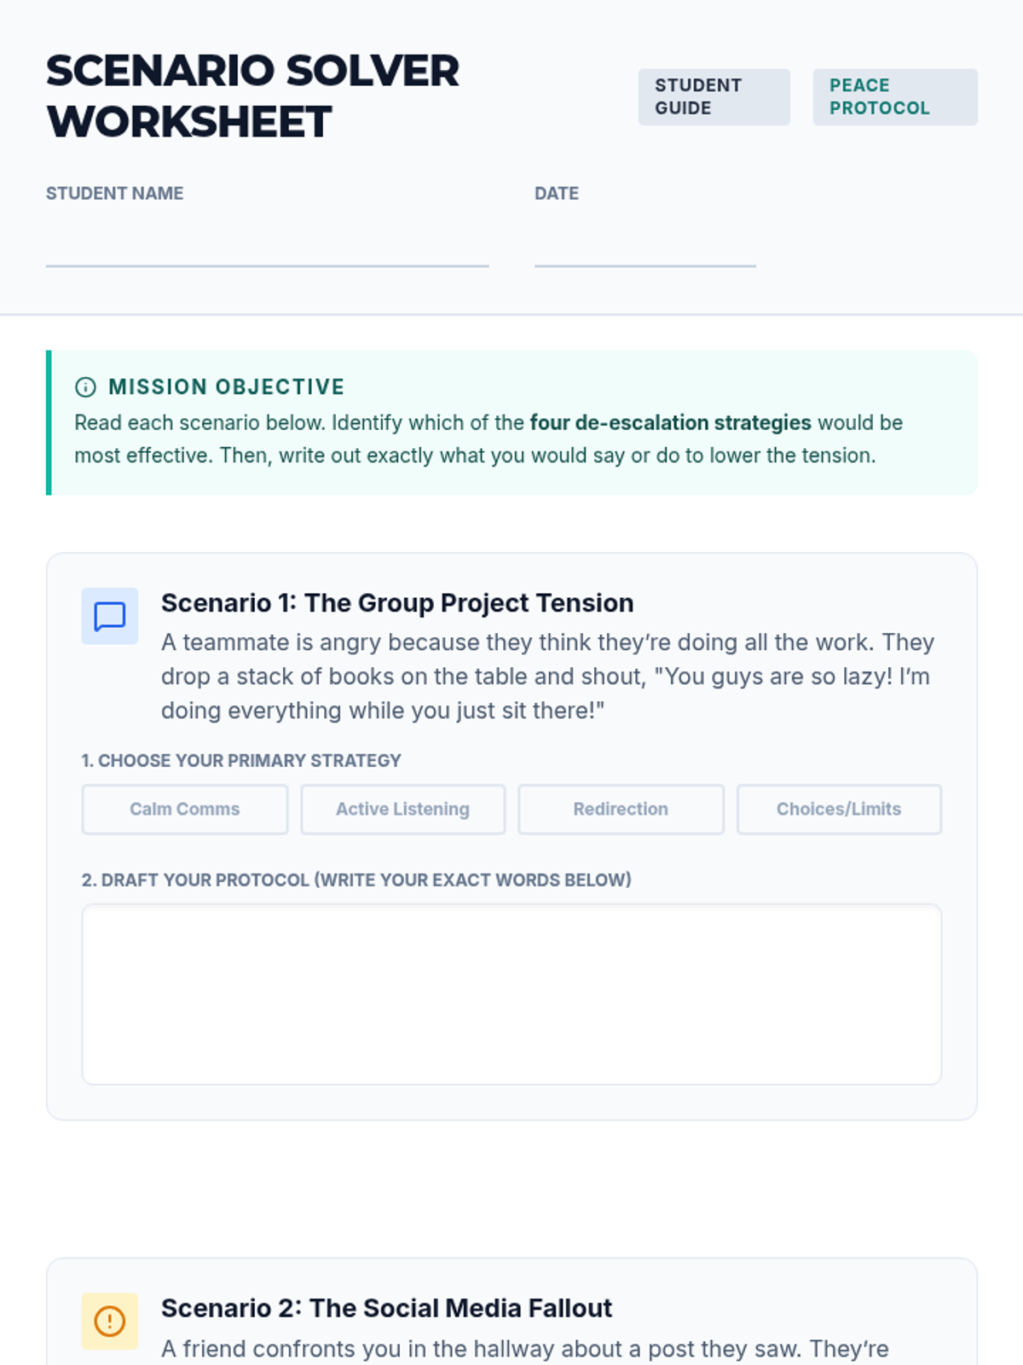Click the Draft Your Protocol label
Image resolution: width=1023 pixels, height=1365 pixels.
[356, 880]
